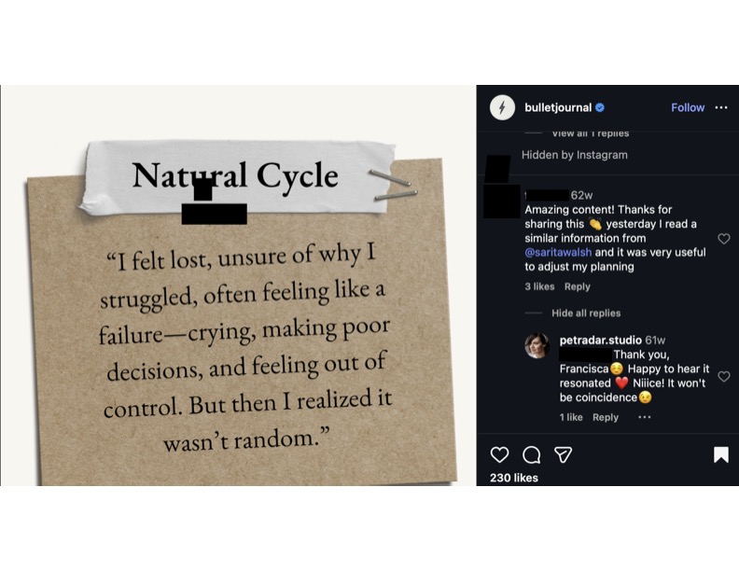Like the petradar.studio reply
This screenshot has width=739, height=571.
click(x=723, y=377)
